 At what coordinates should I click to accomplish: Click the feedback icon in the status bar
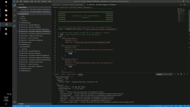[x=185, y=106]
